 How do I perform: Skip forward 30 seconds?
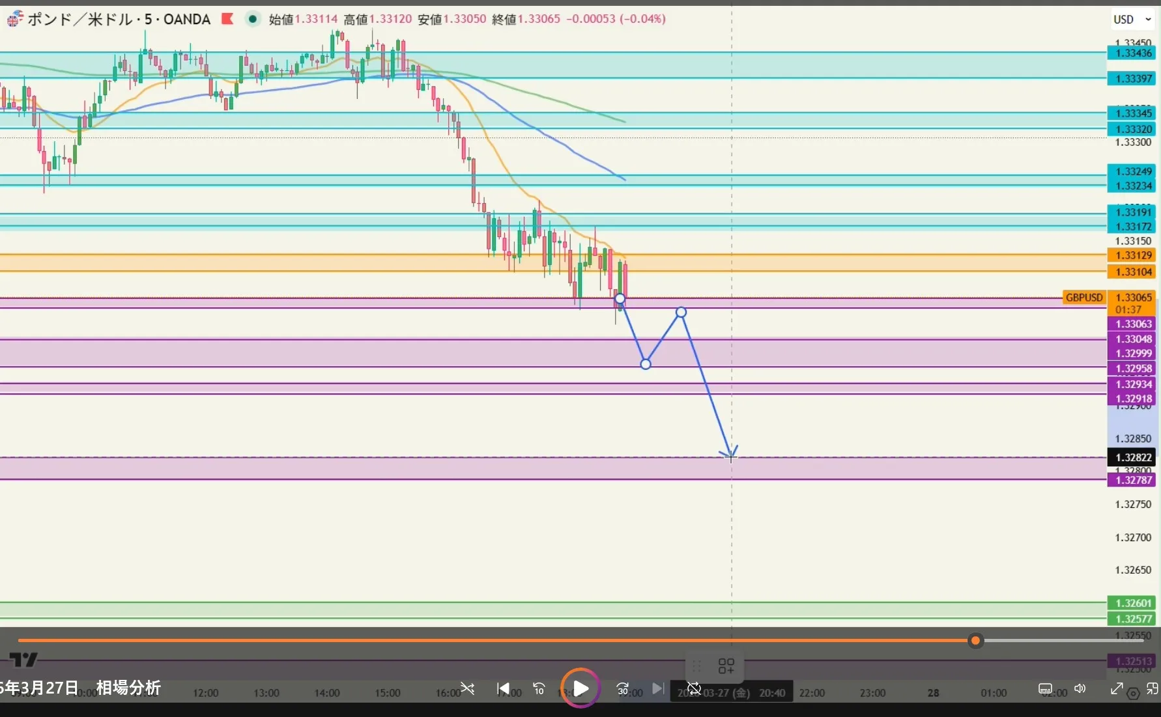pos(623,688)
